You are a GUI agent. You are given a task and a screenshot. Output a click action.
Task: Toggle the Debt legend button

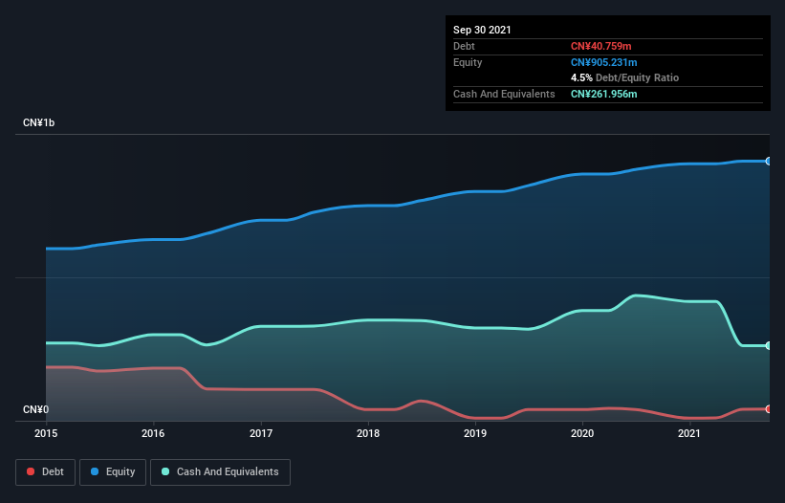point(46,472)
